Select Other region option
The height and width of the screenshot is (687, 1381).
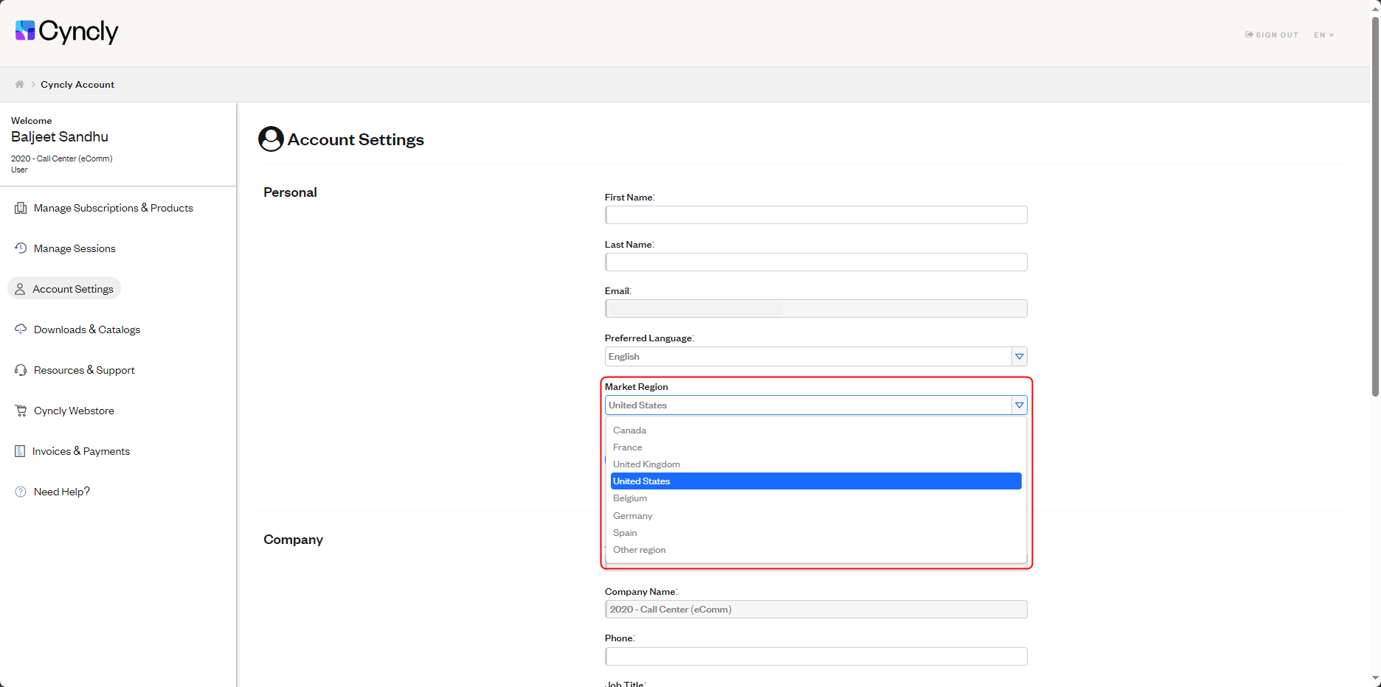tap(816, 549)
